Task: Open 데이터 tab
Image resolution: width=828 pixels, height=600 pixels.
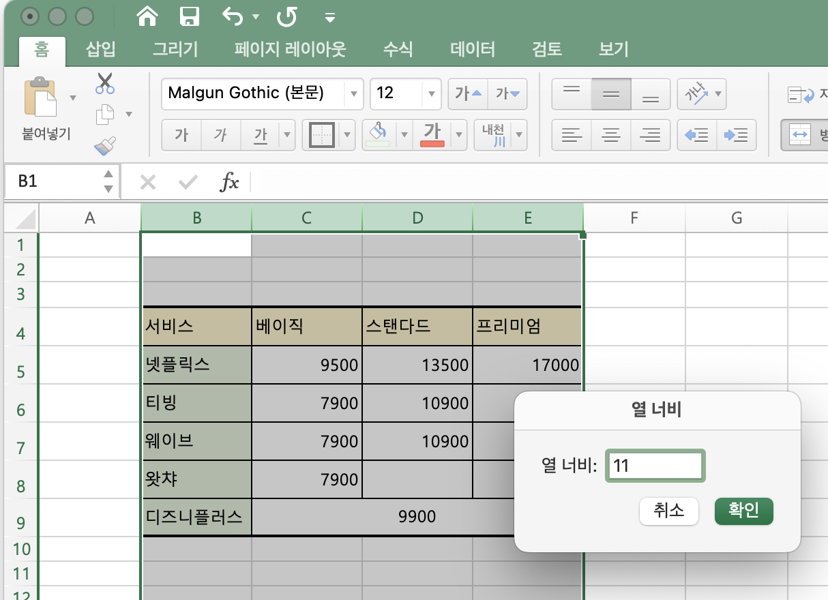Action: coord(473,49)
